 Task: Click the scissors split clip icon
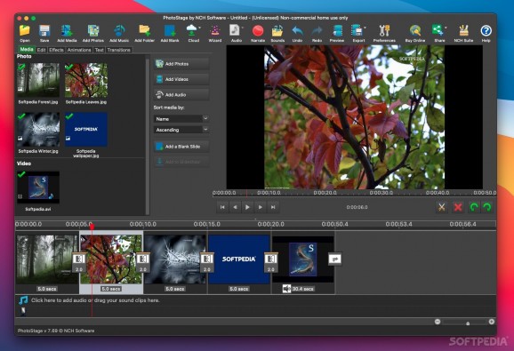coord(442,207)
